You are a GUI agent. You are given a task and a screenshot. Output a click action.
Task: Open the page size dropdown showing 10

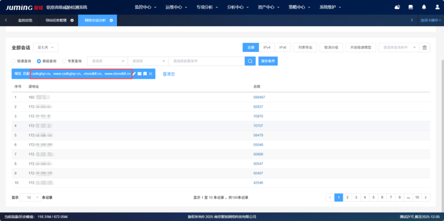tap(30, 197)
